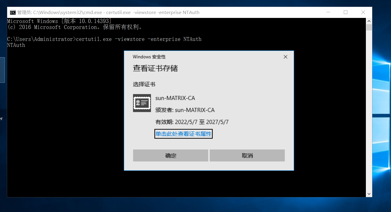The image size is (391, 212).
Task: Confirm with the 确定 button
Action: click(171, 156)
